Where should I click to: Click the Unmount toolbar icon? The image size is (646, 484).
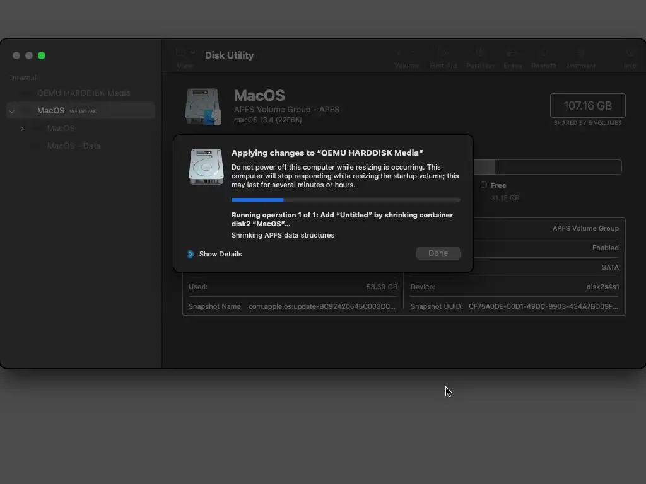[x=580, y=53]
